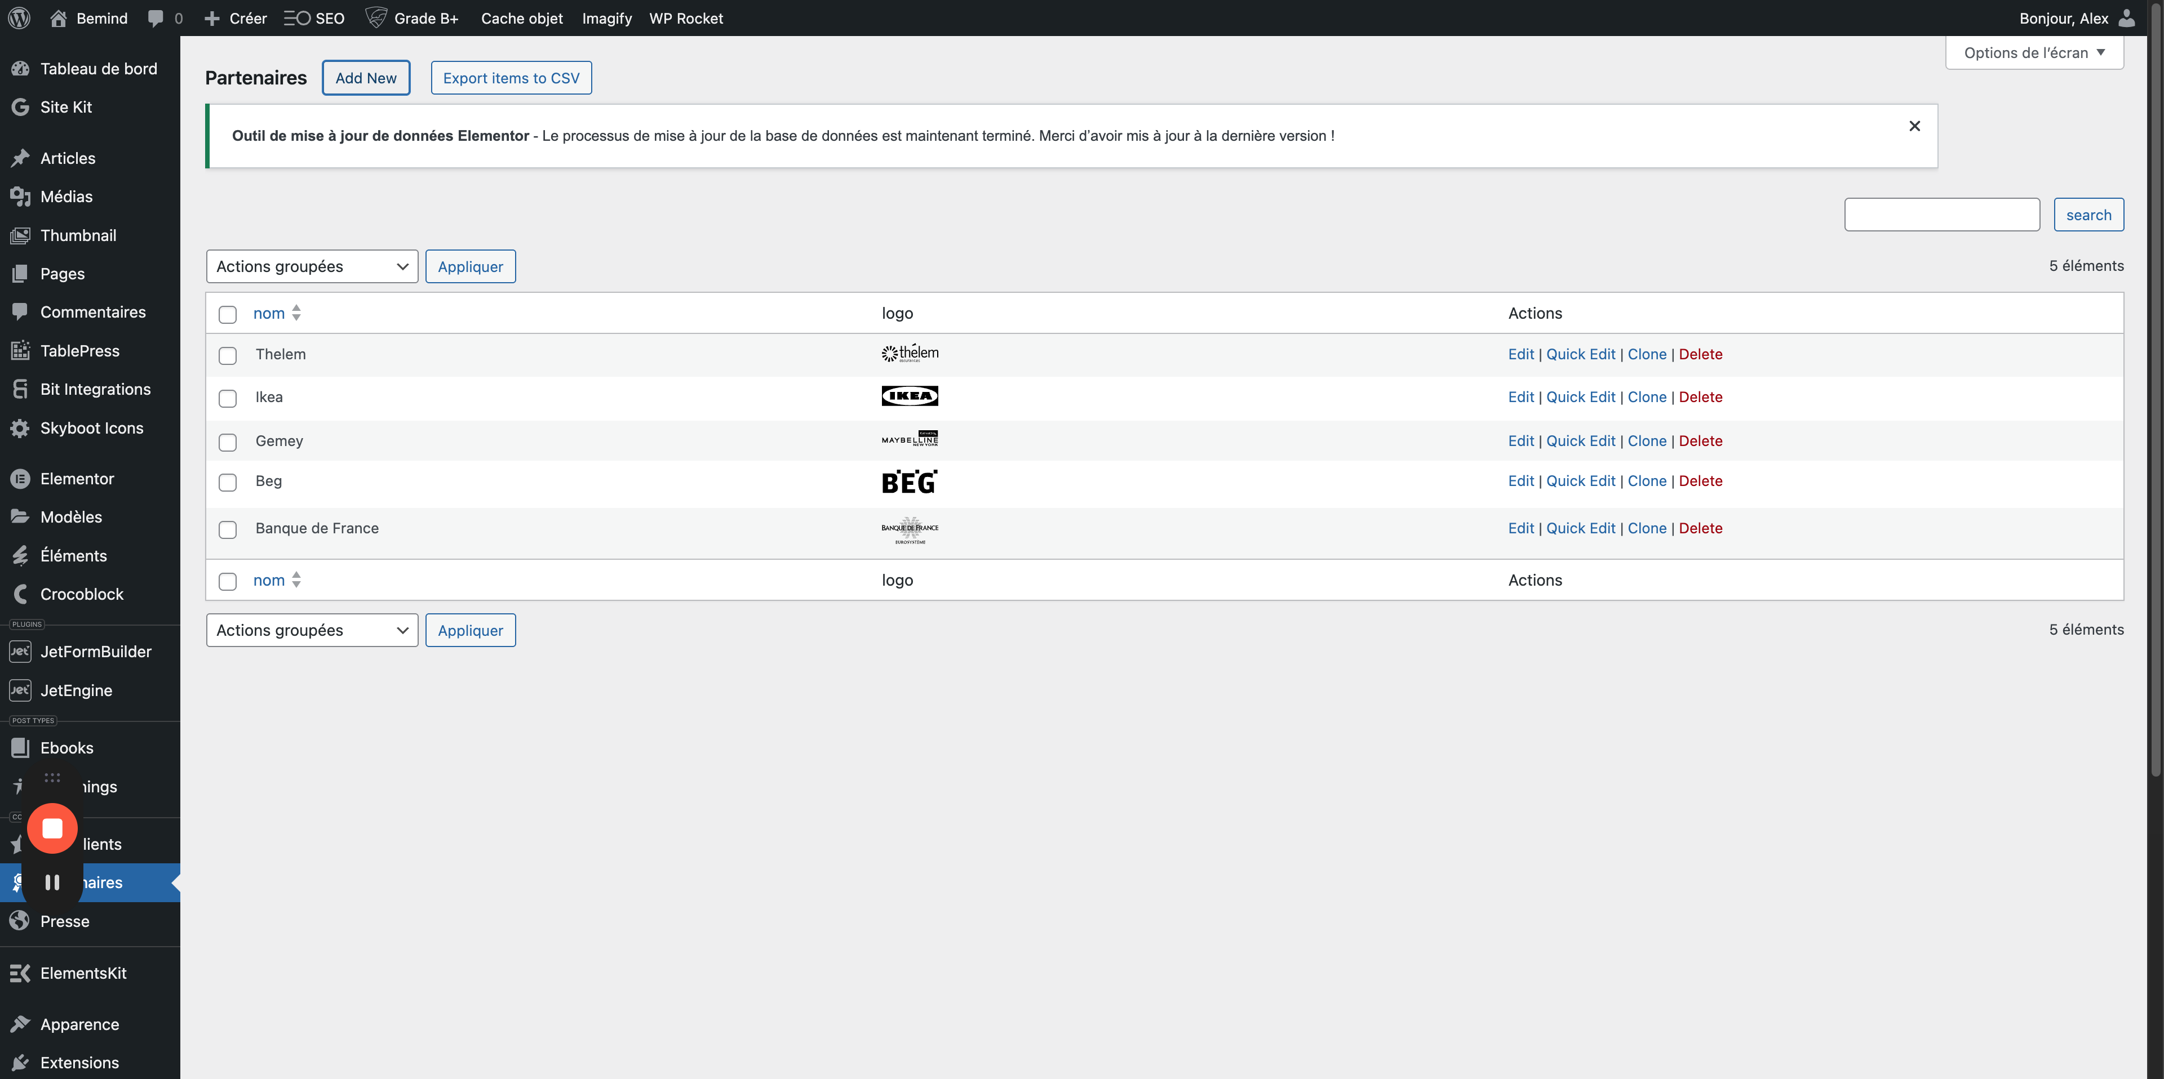Click the Ebooks book icon

[x=20, y=748]
